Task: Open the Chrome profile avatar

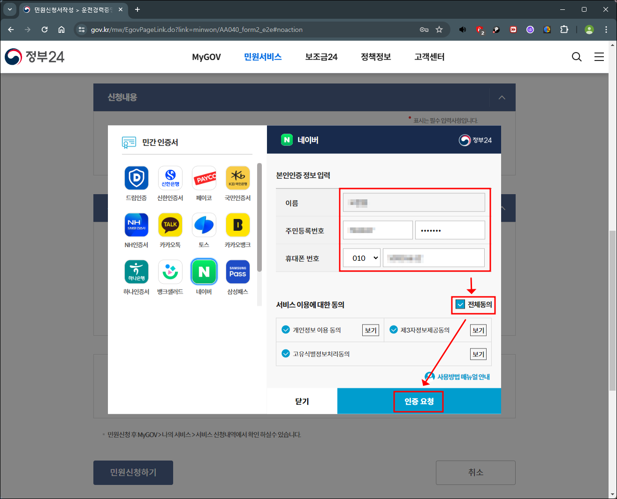Action: click(x=589, y=30)
